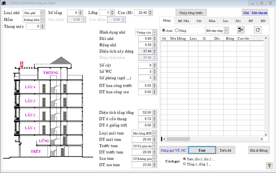This screenshot has height=173, width=276.
Task: Click the refresh icon above the foundation table
Action: coord(258,30)
